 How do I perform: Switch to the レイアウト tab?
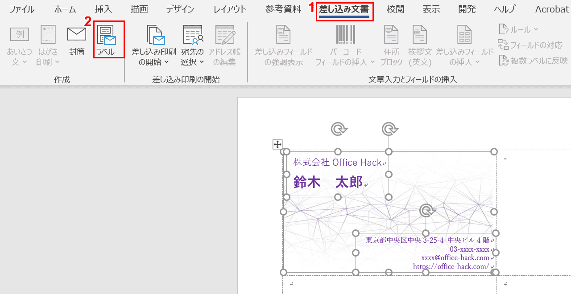click(x=230, y=9)
